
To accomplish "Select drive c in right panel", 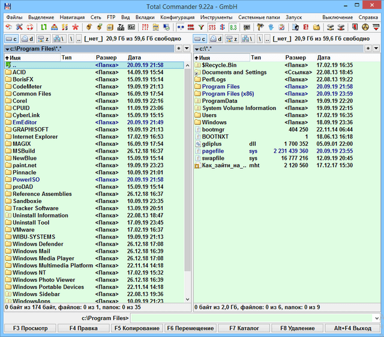I will tap(201, 38).
